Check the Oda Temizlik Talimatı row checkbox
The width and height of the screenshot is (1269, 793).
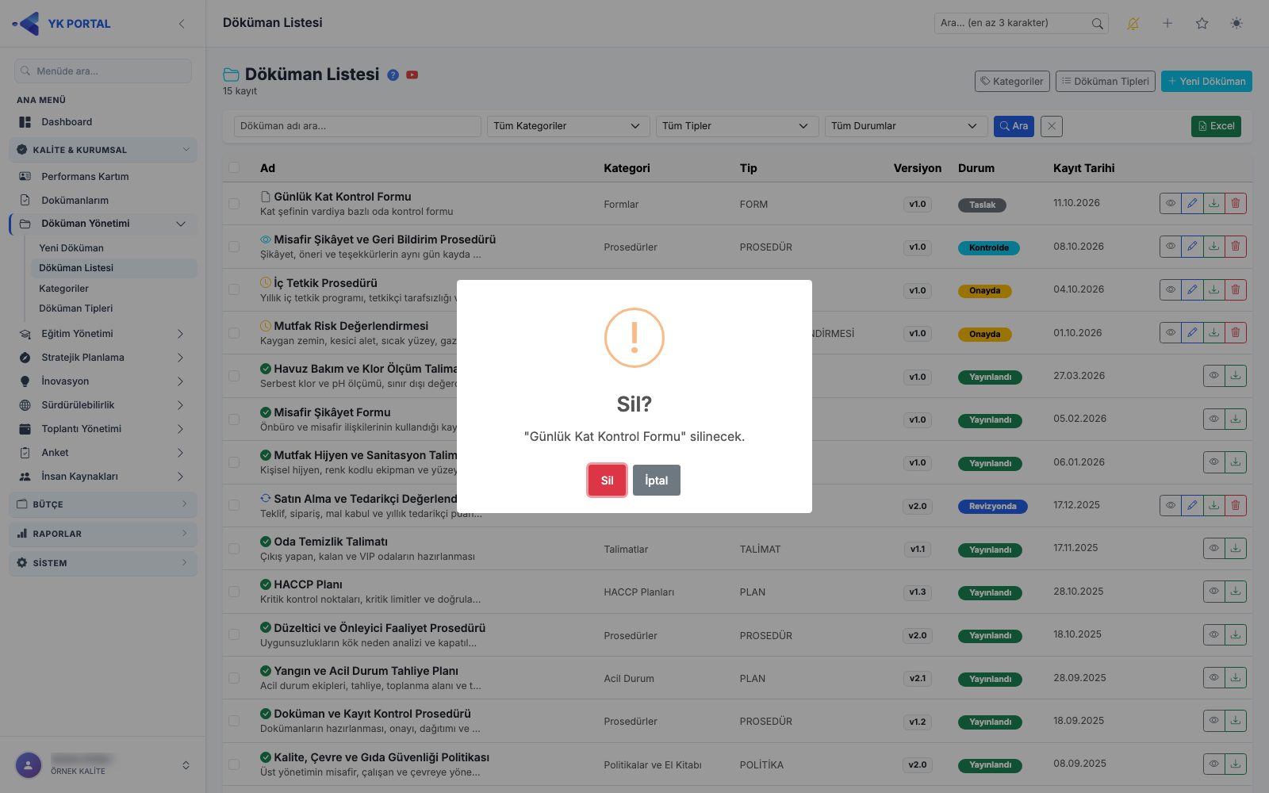(x=234, y=549)
